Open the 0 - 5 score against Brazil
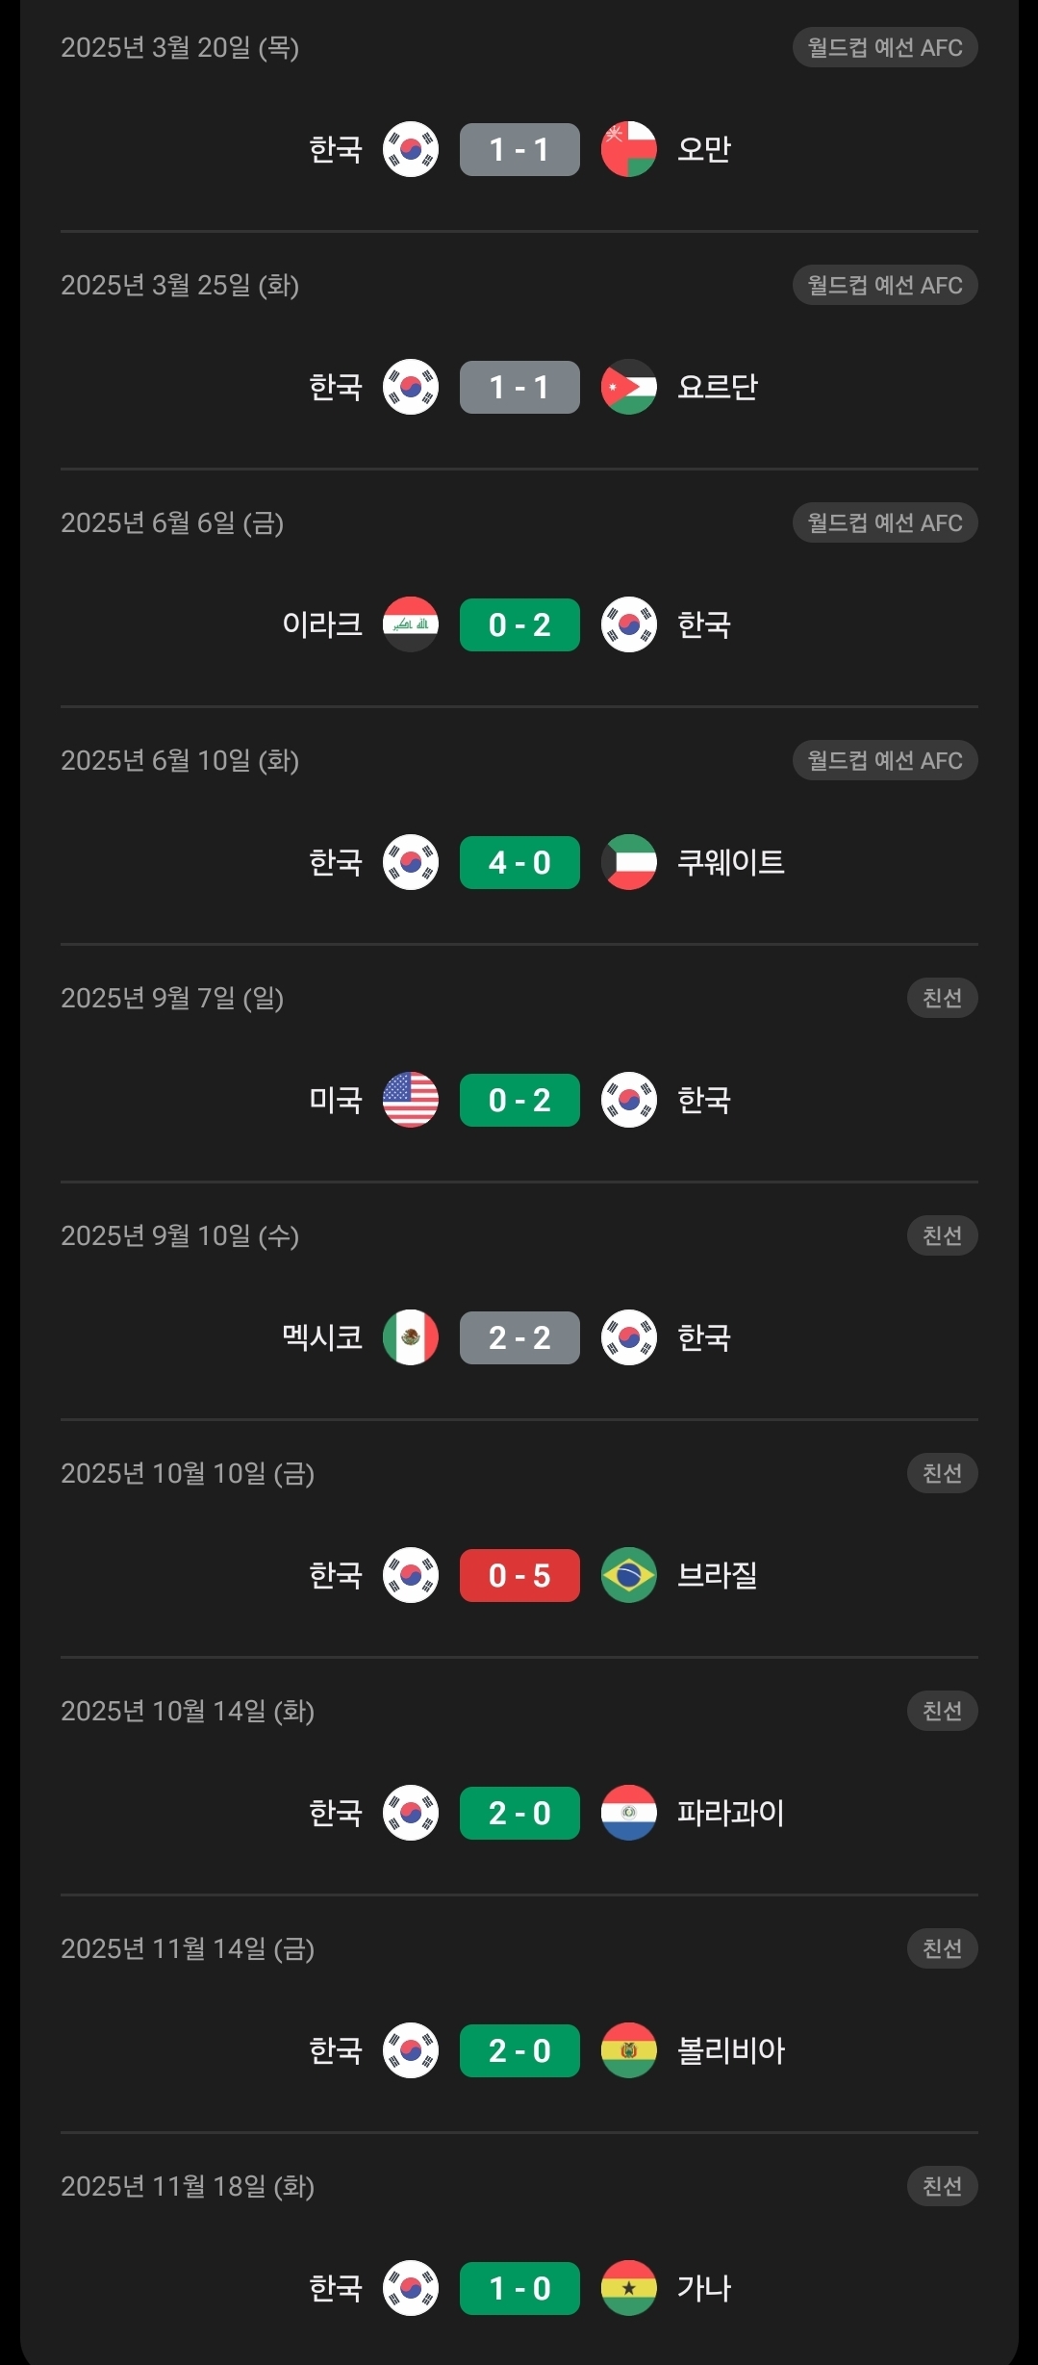The height and width of the screenshot is (2365, 1038). click(x=519, y=1575)
